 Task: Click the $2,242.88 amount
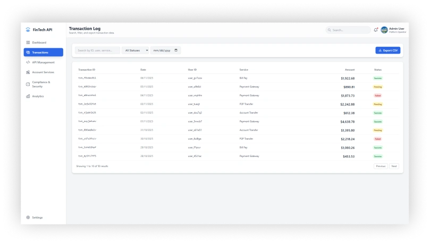click(x=348, y=104)
